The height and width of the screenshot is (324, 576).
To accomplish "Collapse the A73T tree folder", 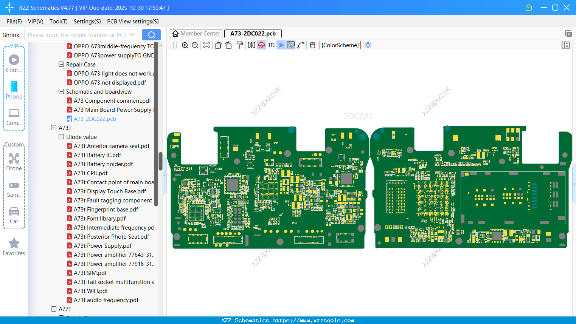I will pyautogui.click(x=54, y=128).
